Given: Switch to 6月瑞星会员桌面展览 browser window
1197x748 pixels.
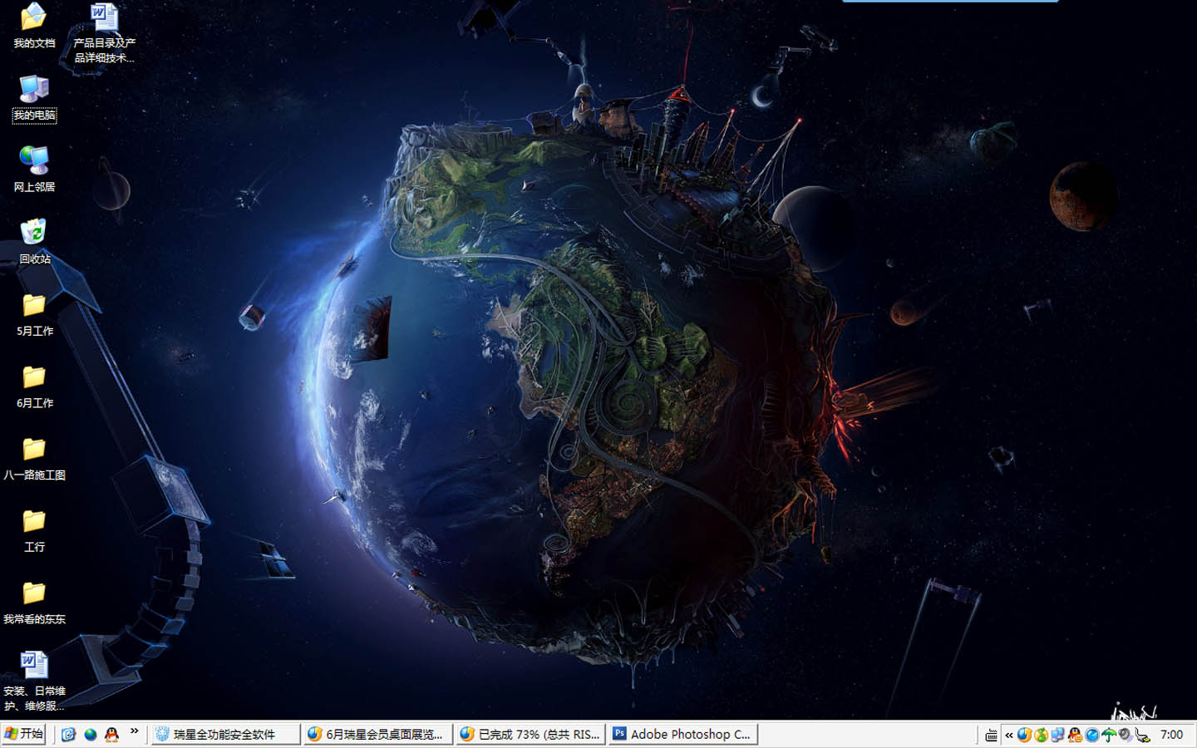Looking at the screenshot, I should click(x=378, y=734).
